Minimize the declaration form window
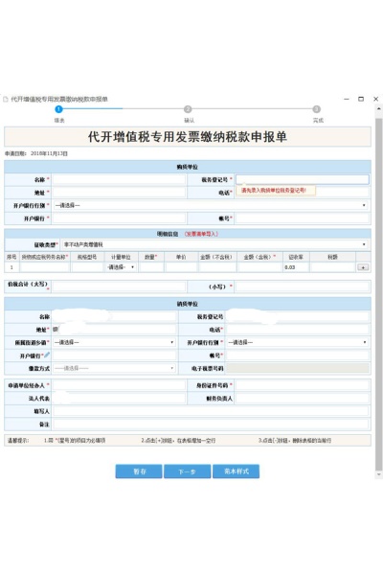This screenshot has height=575, width=383. pos(347,99)
